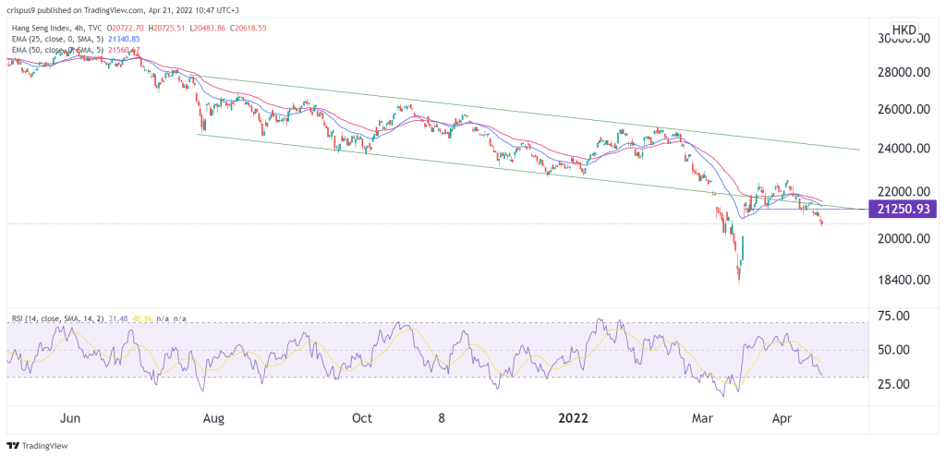Click the HKD currency badge
This screenshot has width=946, height=457.
904,30
